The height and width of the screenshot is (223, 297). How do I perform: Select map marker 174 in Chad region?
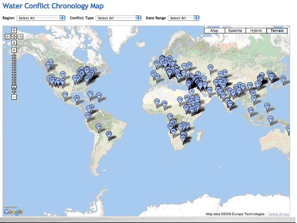(180, 101)
